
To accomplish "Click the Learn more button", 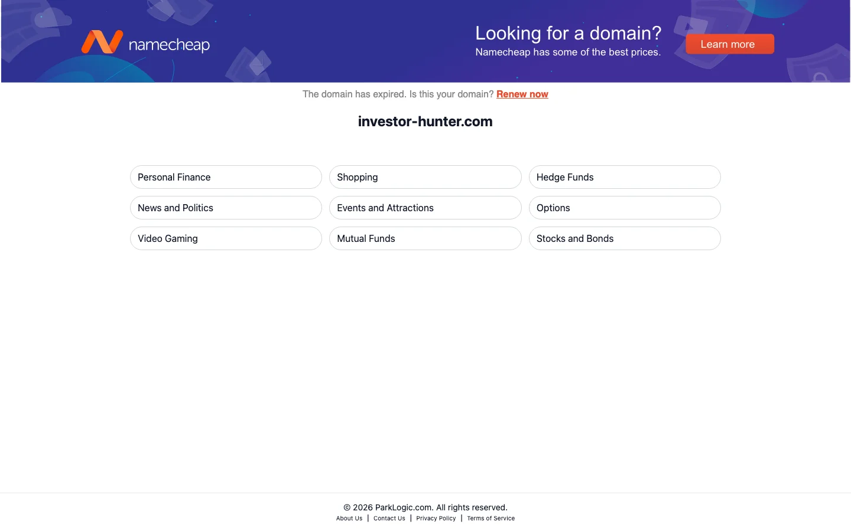I will (x=730, y=44).
